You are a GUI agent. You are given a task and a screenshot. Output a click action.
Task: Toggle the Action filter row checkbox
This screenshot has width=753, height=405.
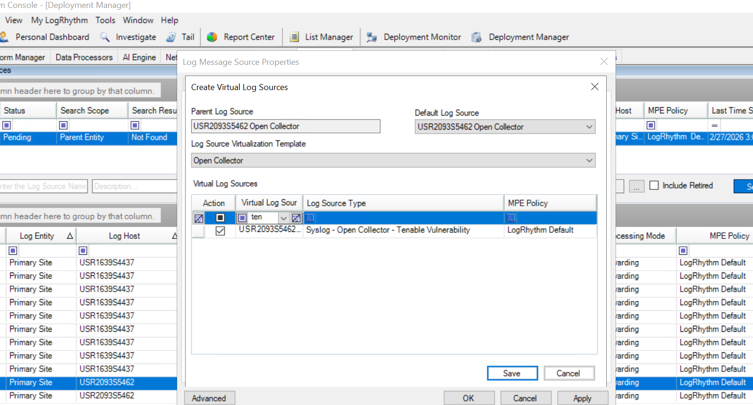point(220,218)
